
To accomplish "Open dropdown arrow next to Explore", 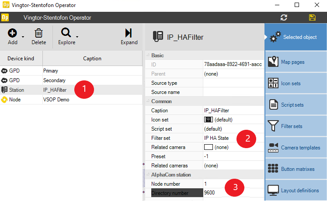I will 77,37.
